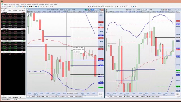This screenshot has width=181, height=102.
Task: Click the Redo arrow in the toolbar
Action: point(43,7)
